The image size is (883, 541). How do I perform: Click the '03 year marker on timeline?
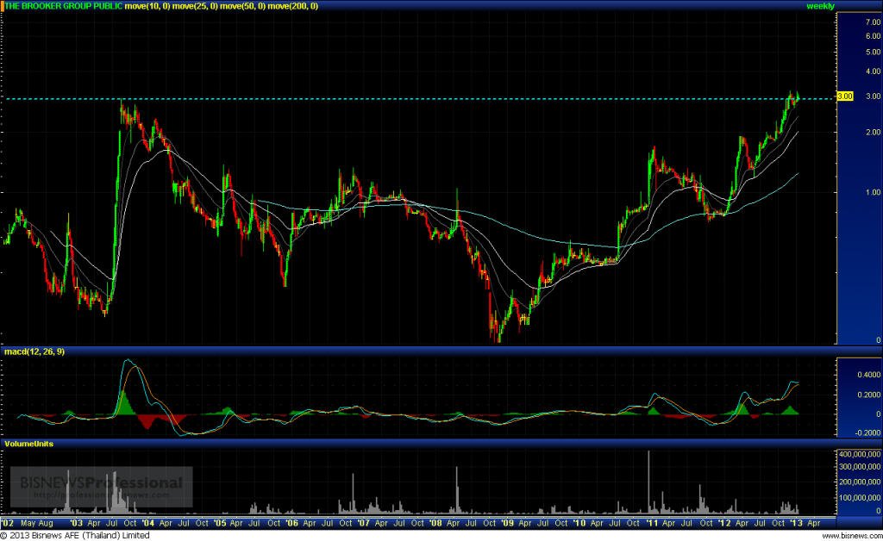[x=77, y=523]
